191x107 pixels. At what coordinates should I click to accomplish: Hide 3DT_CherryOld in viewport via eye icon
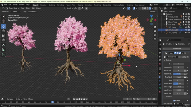(186, 30)
